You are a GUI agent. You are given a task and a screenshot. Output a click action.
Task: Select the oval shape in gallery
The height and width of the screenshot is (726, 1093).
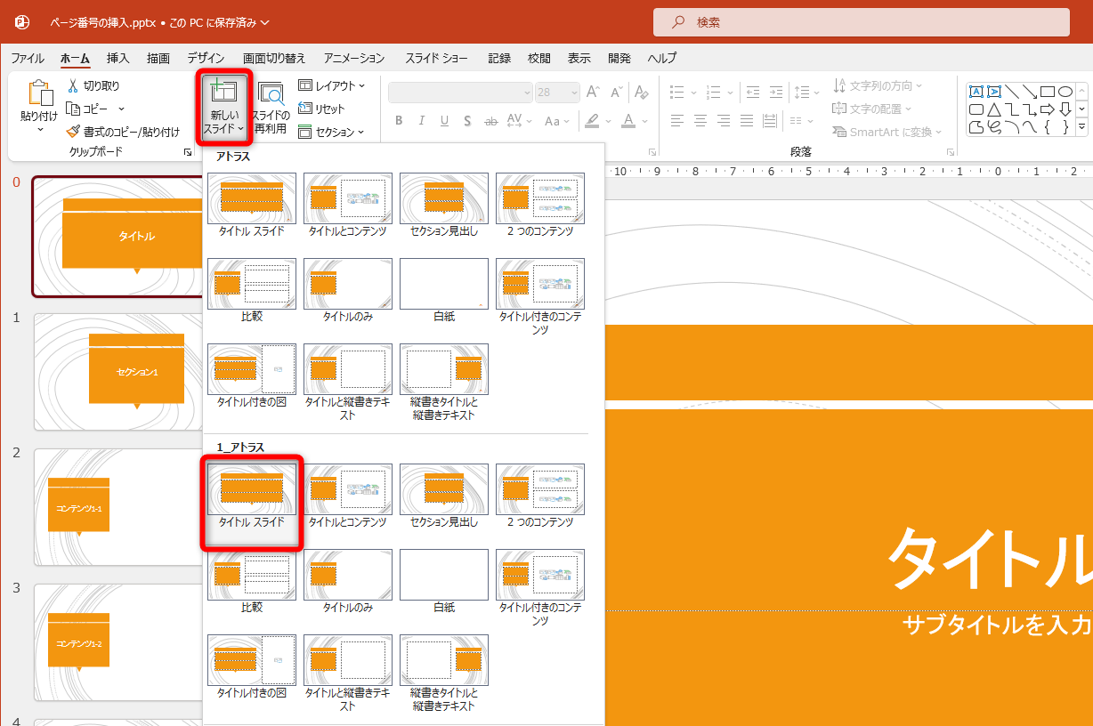(x=1065, y=92)
